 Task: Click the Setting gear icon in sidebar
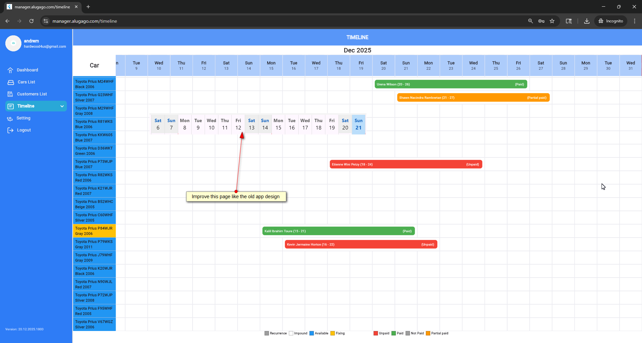point(10,118)
